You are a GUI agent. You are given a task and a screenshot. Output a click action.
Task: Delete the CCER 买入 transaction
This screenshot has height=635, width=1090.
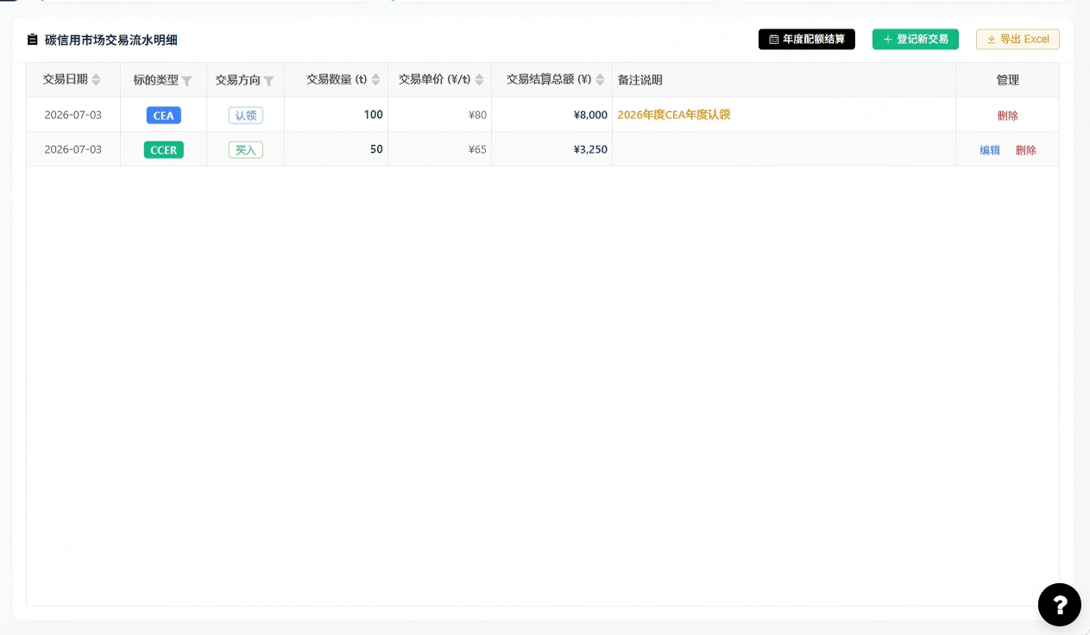pyautogui.click(x=1025, y=150)
